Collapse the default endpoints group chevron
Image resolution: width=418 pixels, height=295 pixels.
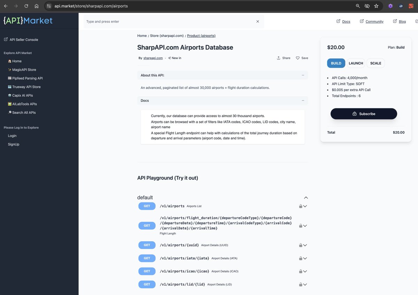click(306, 198)
